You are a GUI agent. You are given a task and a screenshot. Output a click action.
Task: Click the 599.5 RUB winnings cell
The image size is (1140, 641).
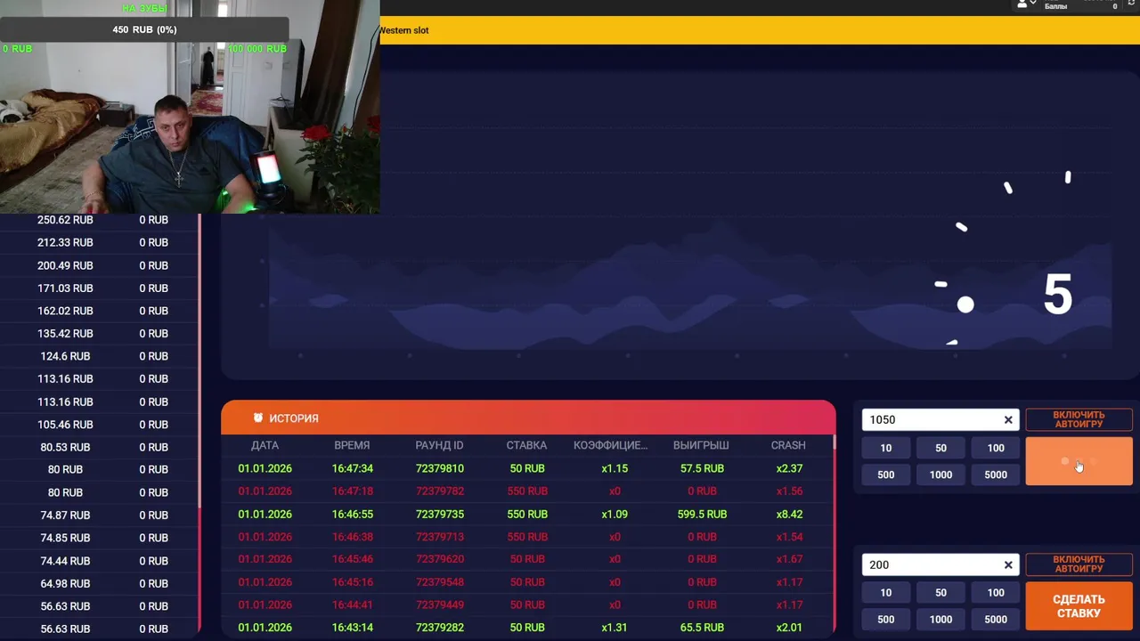(x=701, y=515)
